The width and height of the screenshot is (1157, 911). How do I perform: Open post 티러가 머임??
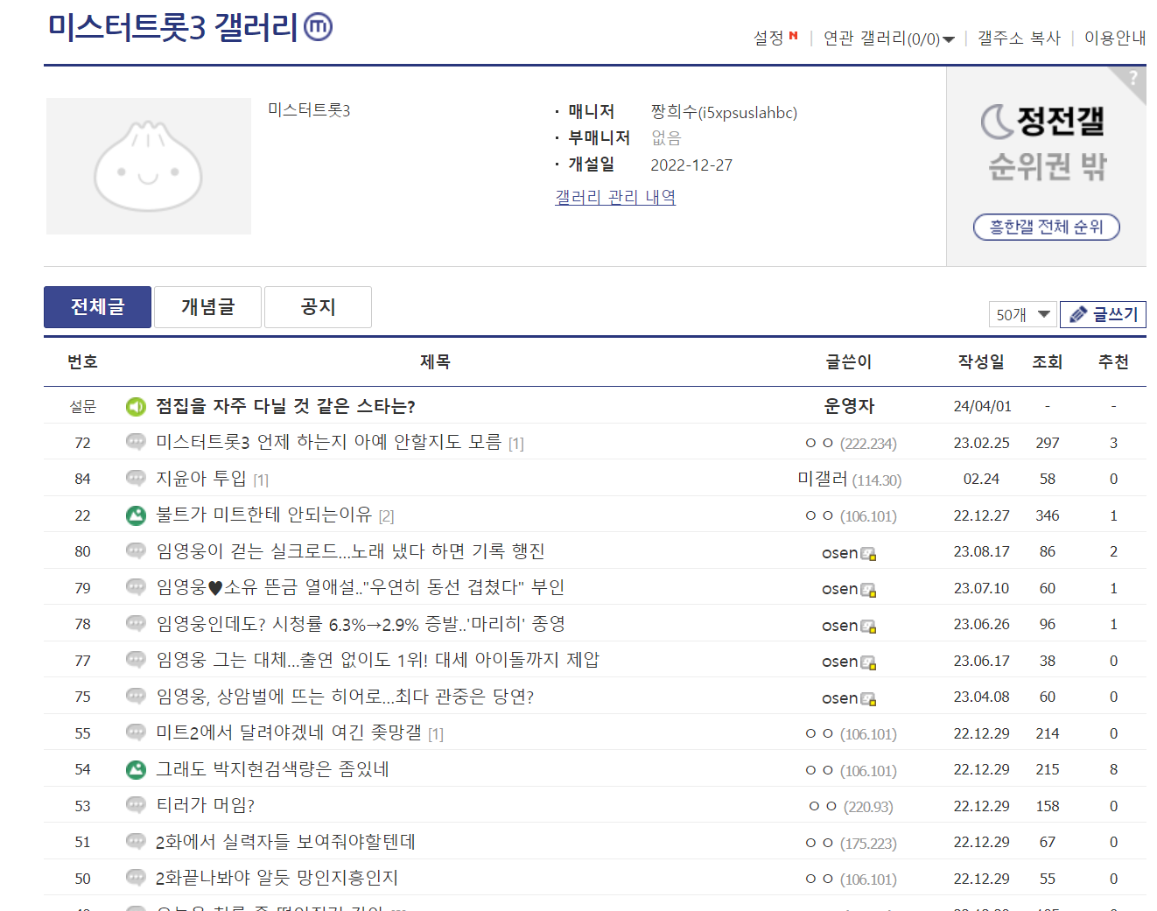pos(205,805)
